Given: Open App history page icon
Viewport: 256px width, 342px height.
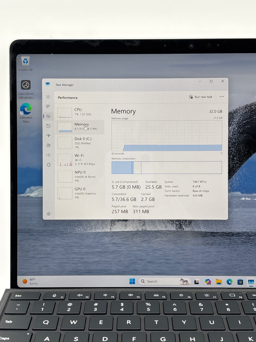Looking at the screenshot, I should tap(48, 126).
